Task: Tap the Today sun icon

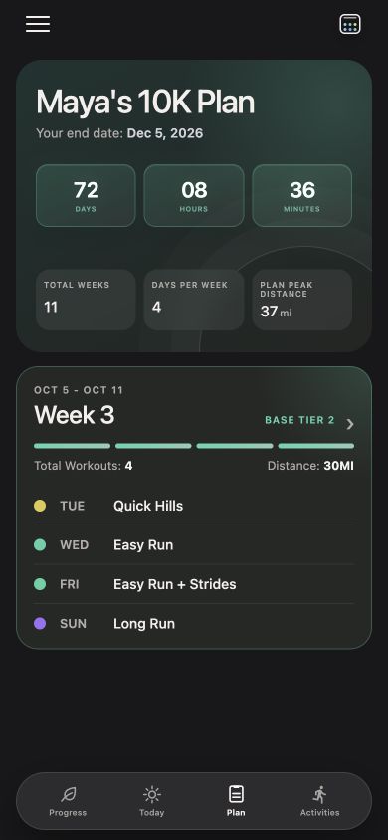Action: 152,794
